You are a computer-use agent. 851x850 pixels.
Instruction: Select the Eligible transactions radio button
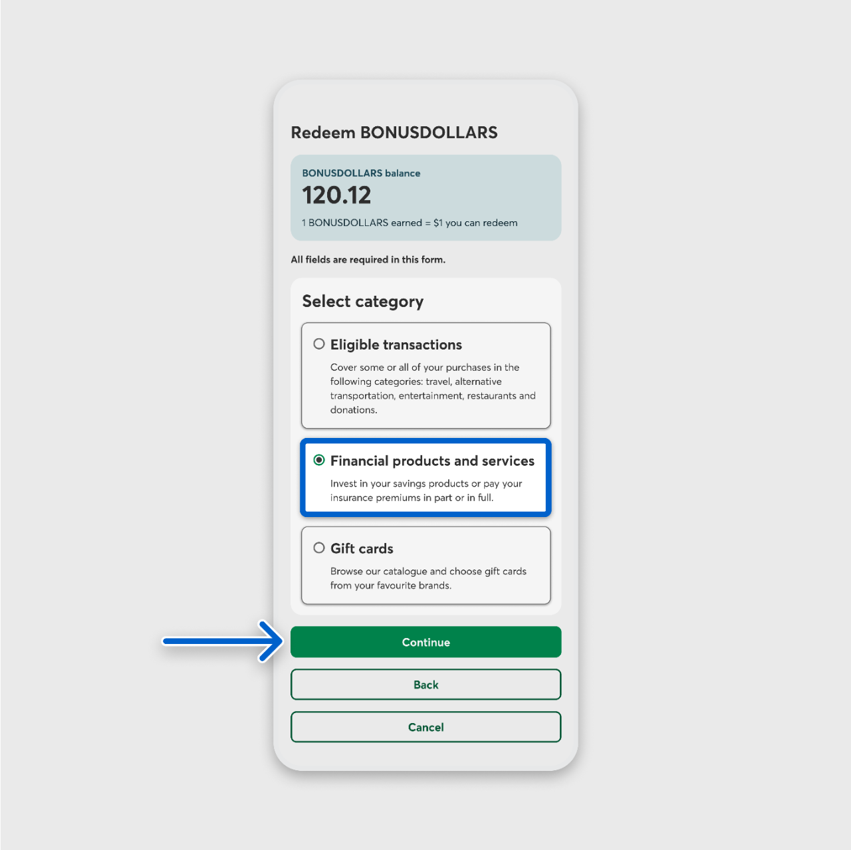(319, 344)
